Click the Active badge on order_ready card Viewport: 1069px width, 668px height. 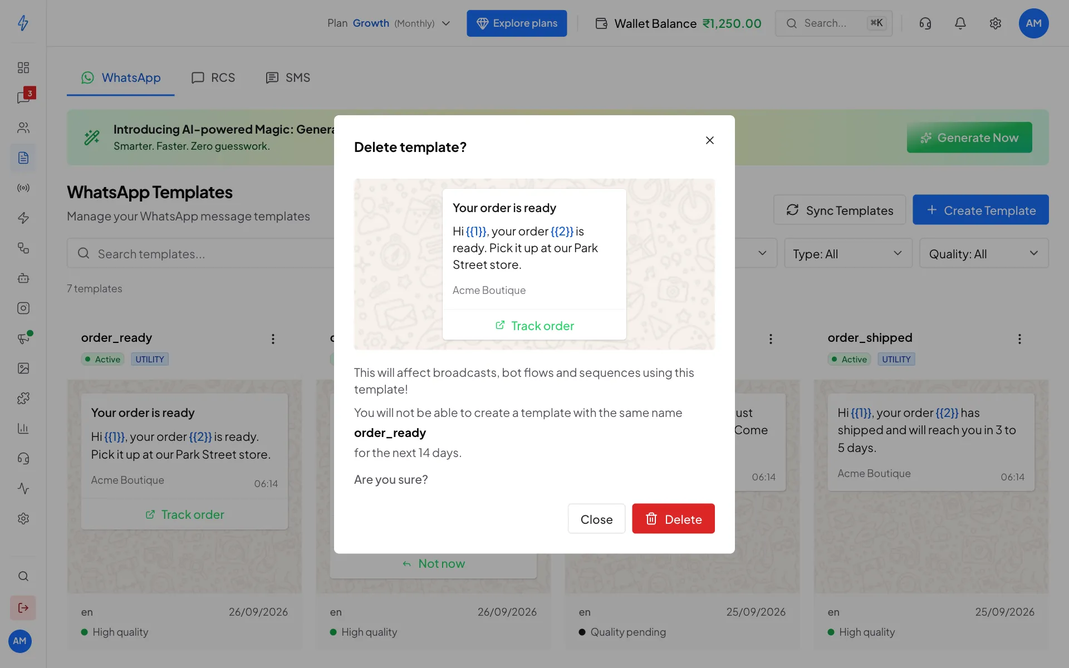click(x=102, y=359)
